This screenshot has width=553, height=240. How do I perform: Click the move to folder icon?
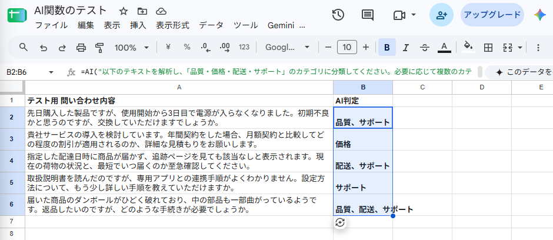click(x=142, y=11)
